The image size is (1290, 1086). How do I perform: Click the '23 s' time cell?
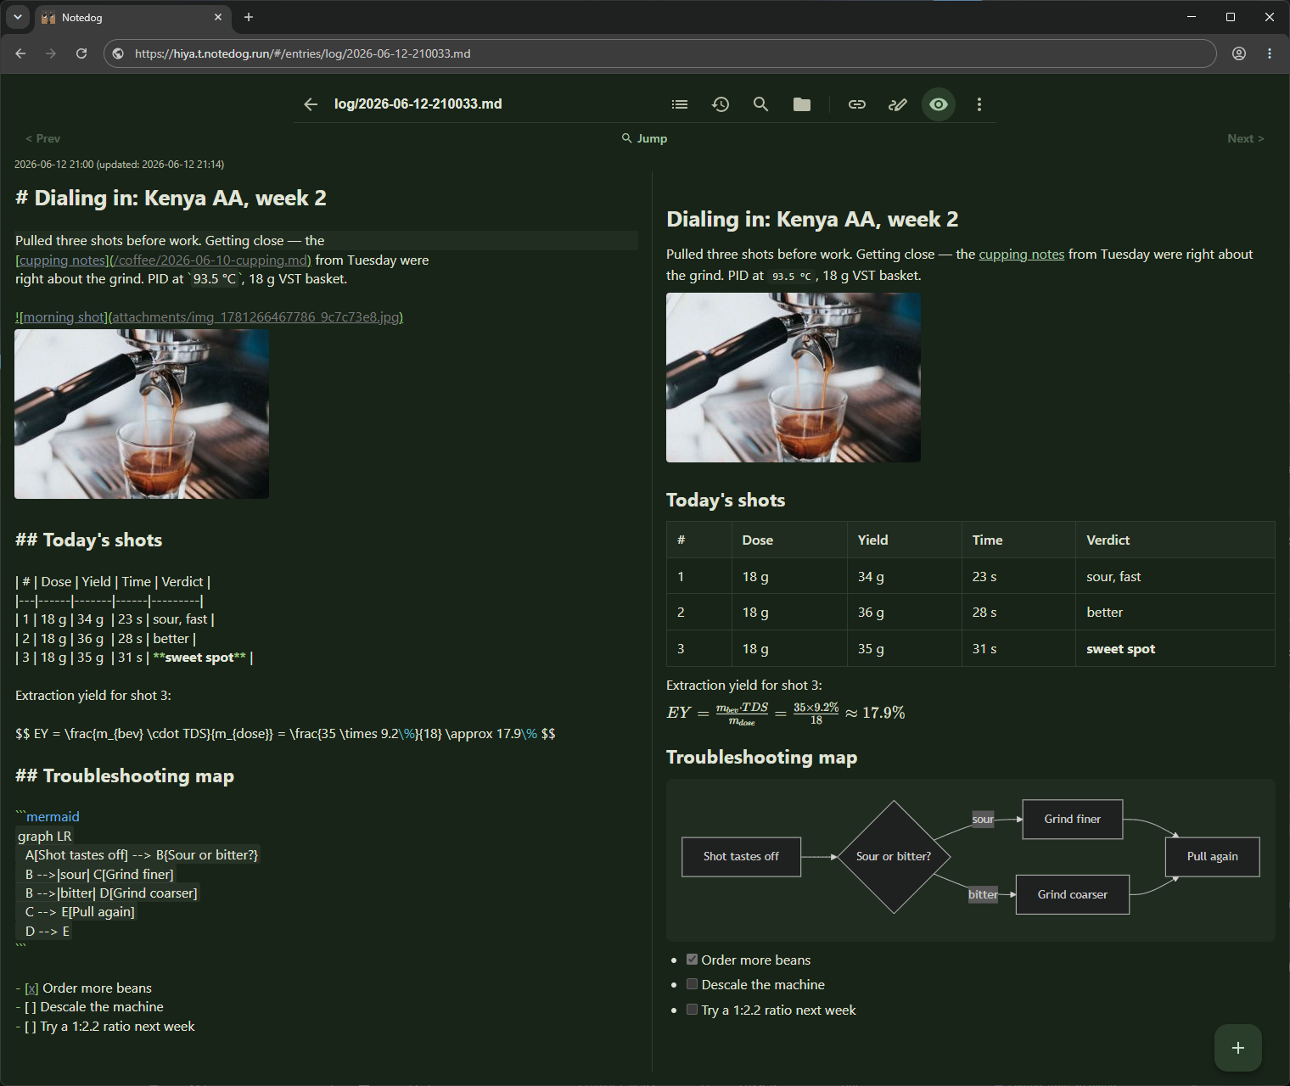[x=1018, y=576]
